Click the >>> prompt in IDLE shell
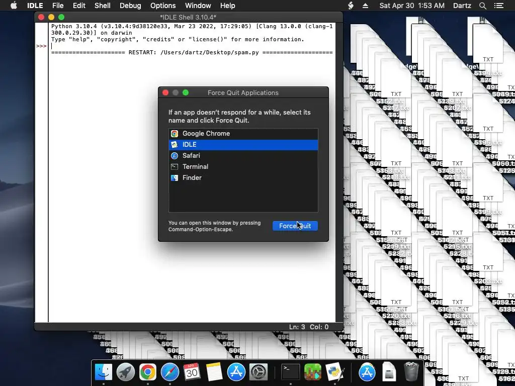 tap(41, 46)
